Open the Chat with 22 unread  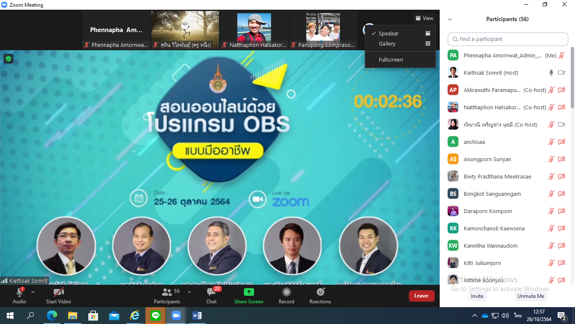211,295
